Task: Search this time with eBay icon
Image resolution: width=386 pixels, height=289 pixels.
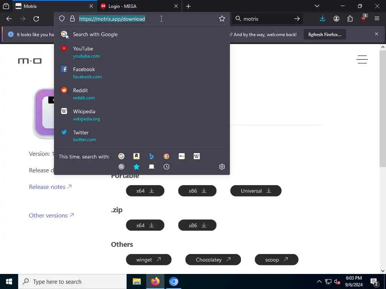Action: point(182,156)
